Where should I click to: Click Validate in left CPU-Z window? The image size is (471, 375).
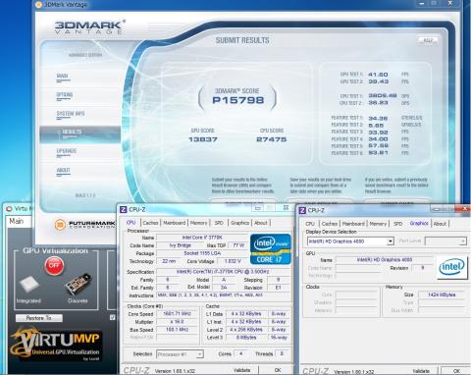[241, 370]
